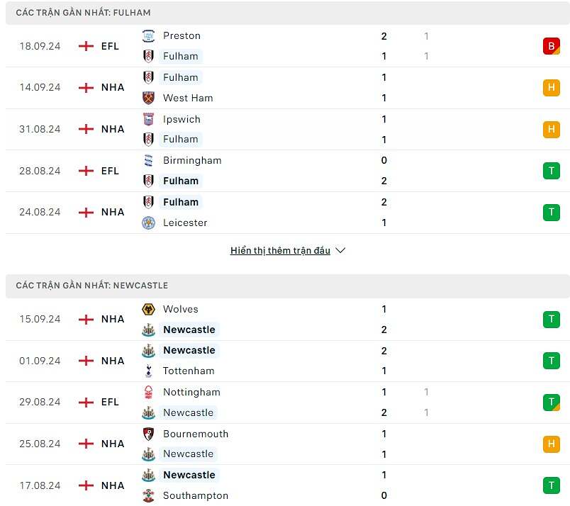Click orange H badge for West Ham match
This screenshot has height=506, width=570.
click(551, 88)
